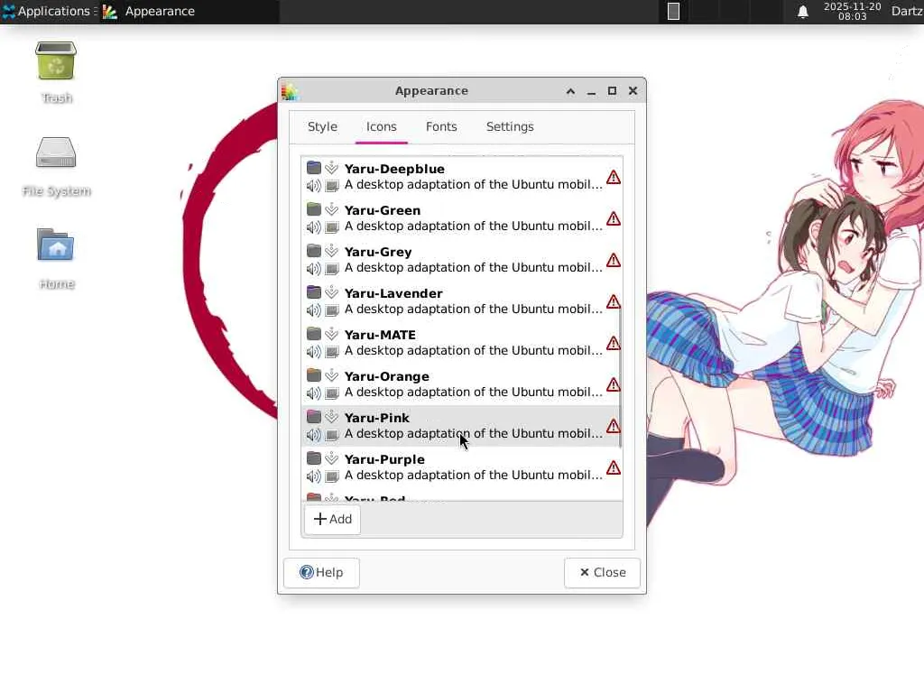Select the Yaru-MATE theme name

coord(380,335)
